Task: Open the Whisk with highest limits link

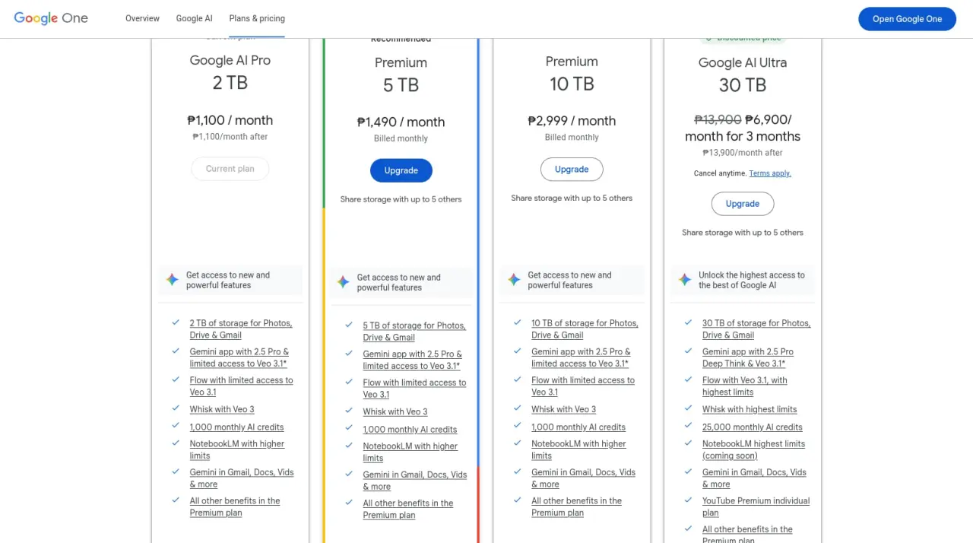Action: (750, 409)
